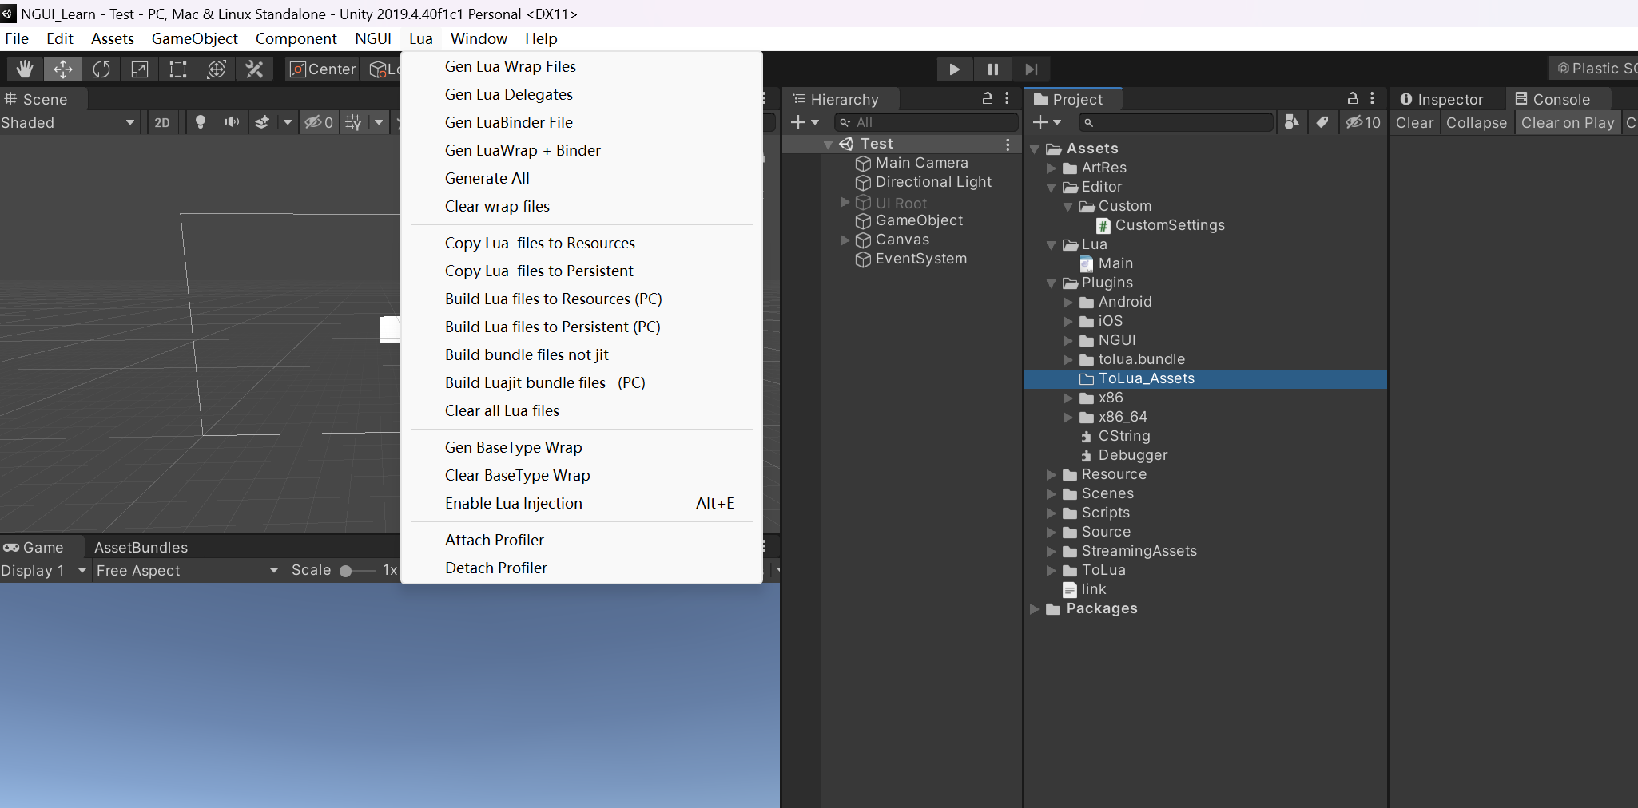
Task: Click Project search field
Action: (1176, 122)
